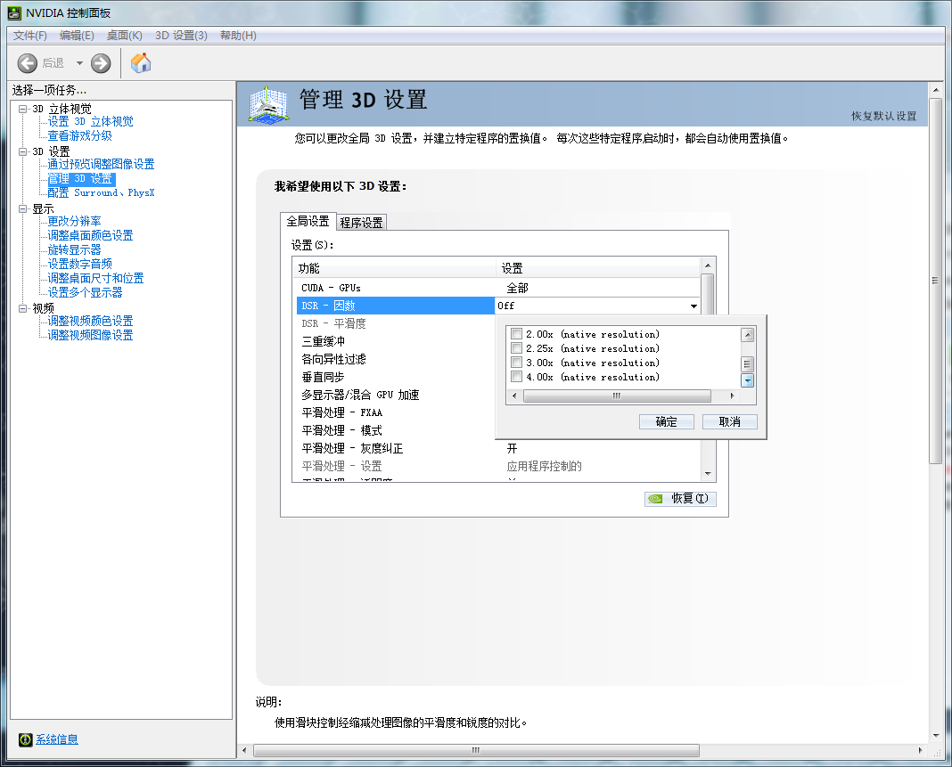This screenshot has width=952, height=767.
Task: Select the 平滑处理 - 灰度纠正 row
Action: 498,448
